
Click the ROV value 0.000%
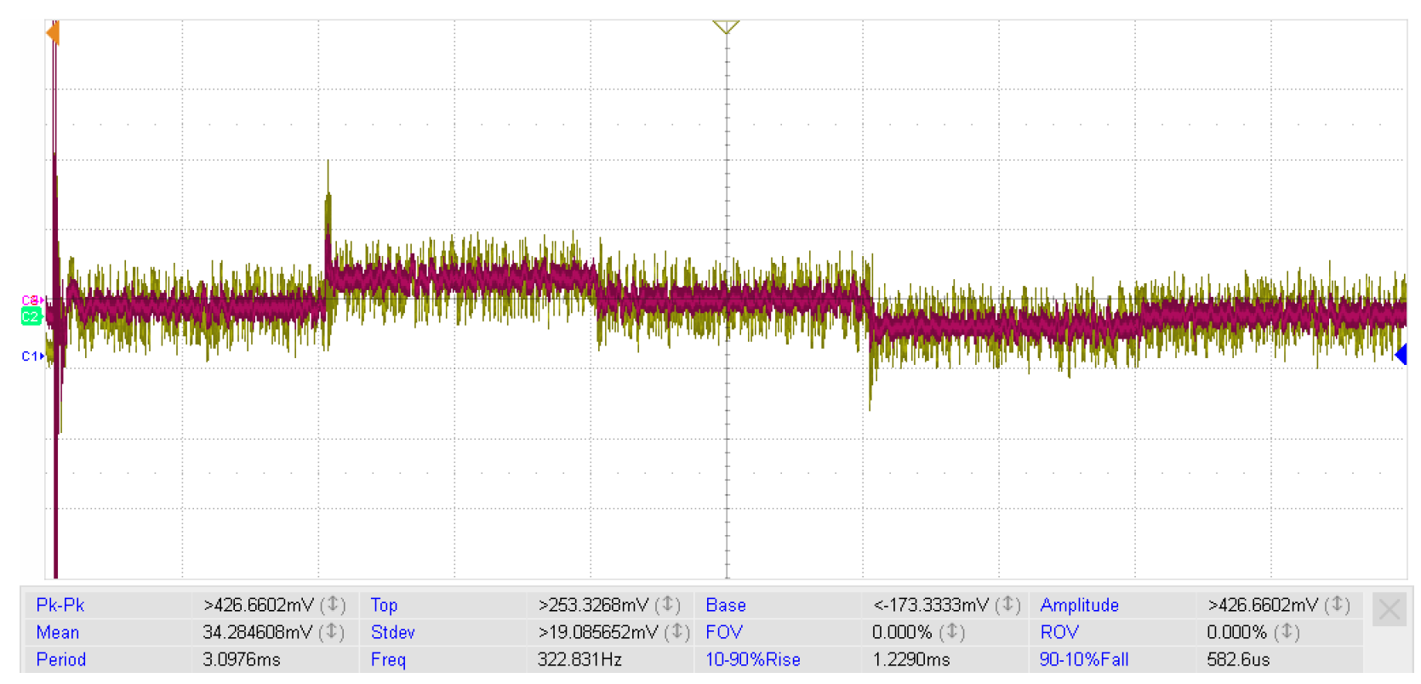(x=1236, y=632)
